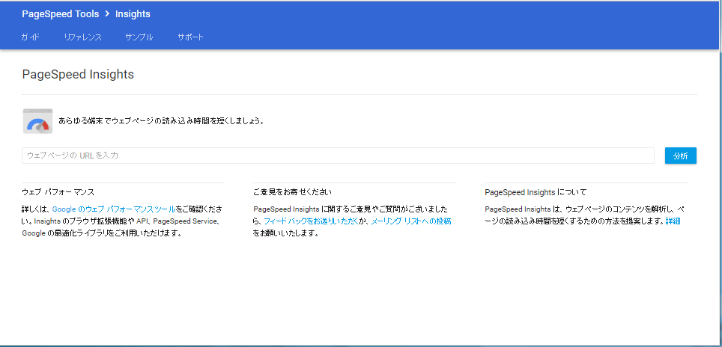
Task: Open フィードバックをお送りいただく link
Action: (x=311, y=221)
